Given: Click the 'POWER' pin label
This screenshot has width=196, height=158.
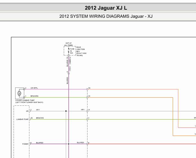Looking at the screenshot, I should 26,144.
